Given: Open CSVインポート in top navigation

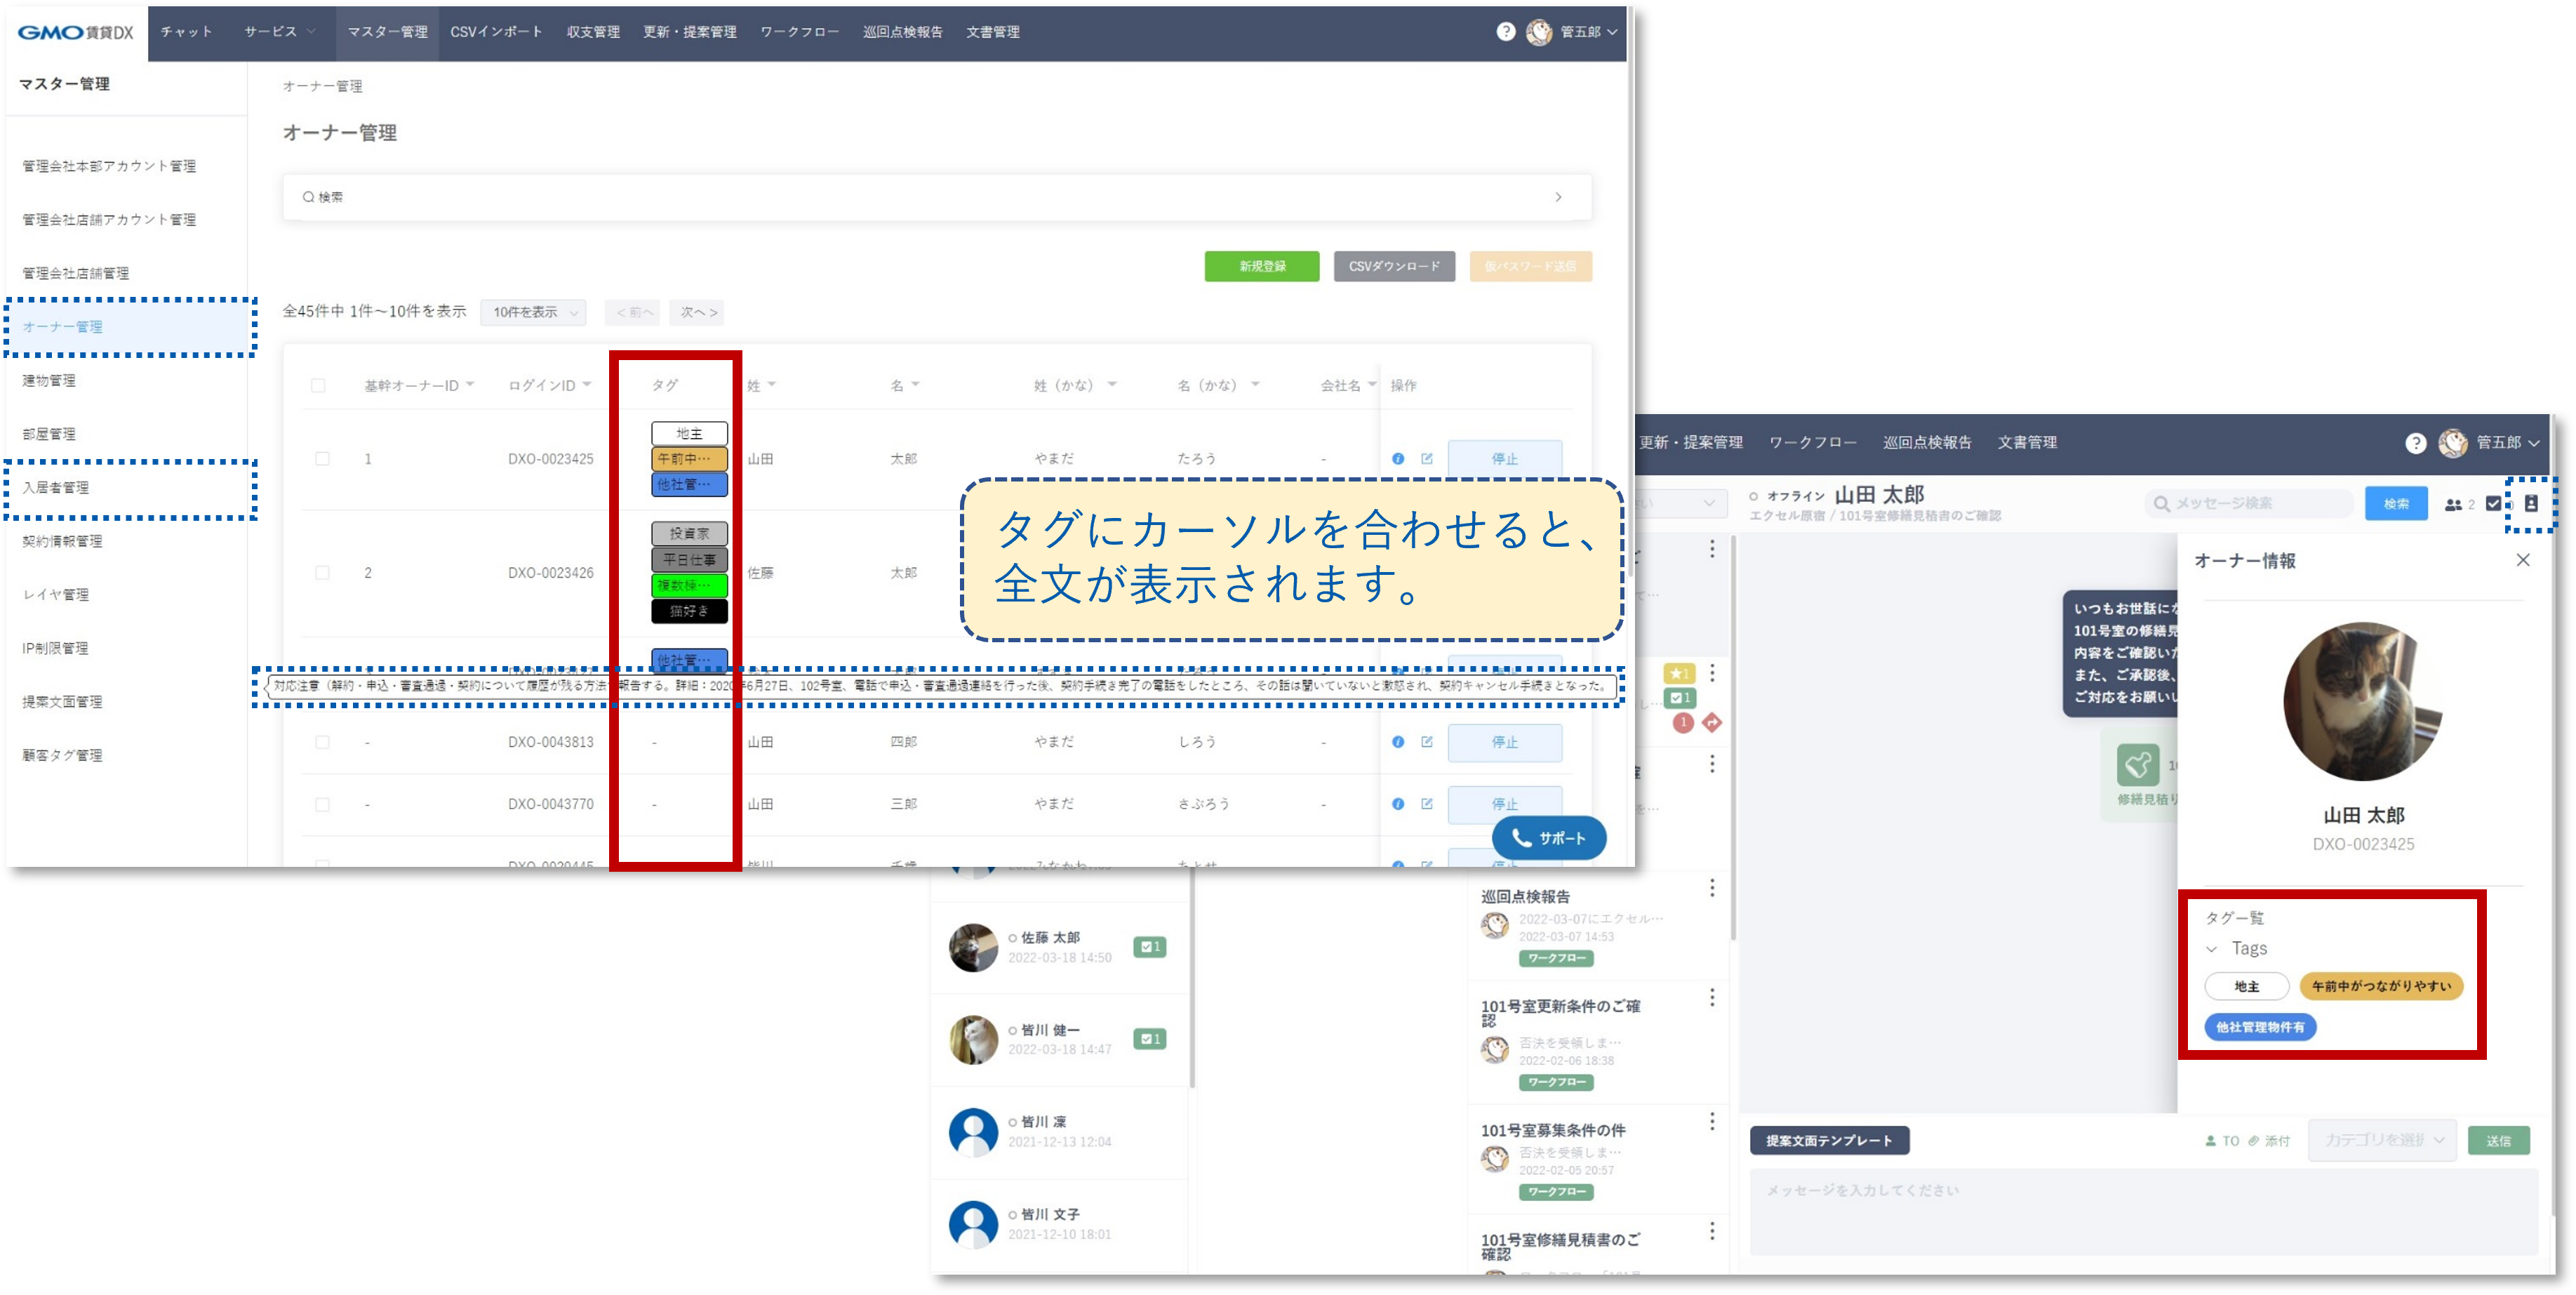Looking at the screenshot, I should click(x=496, y=32).
